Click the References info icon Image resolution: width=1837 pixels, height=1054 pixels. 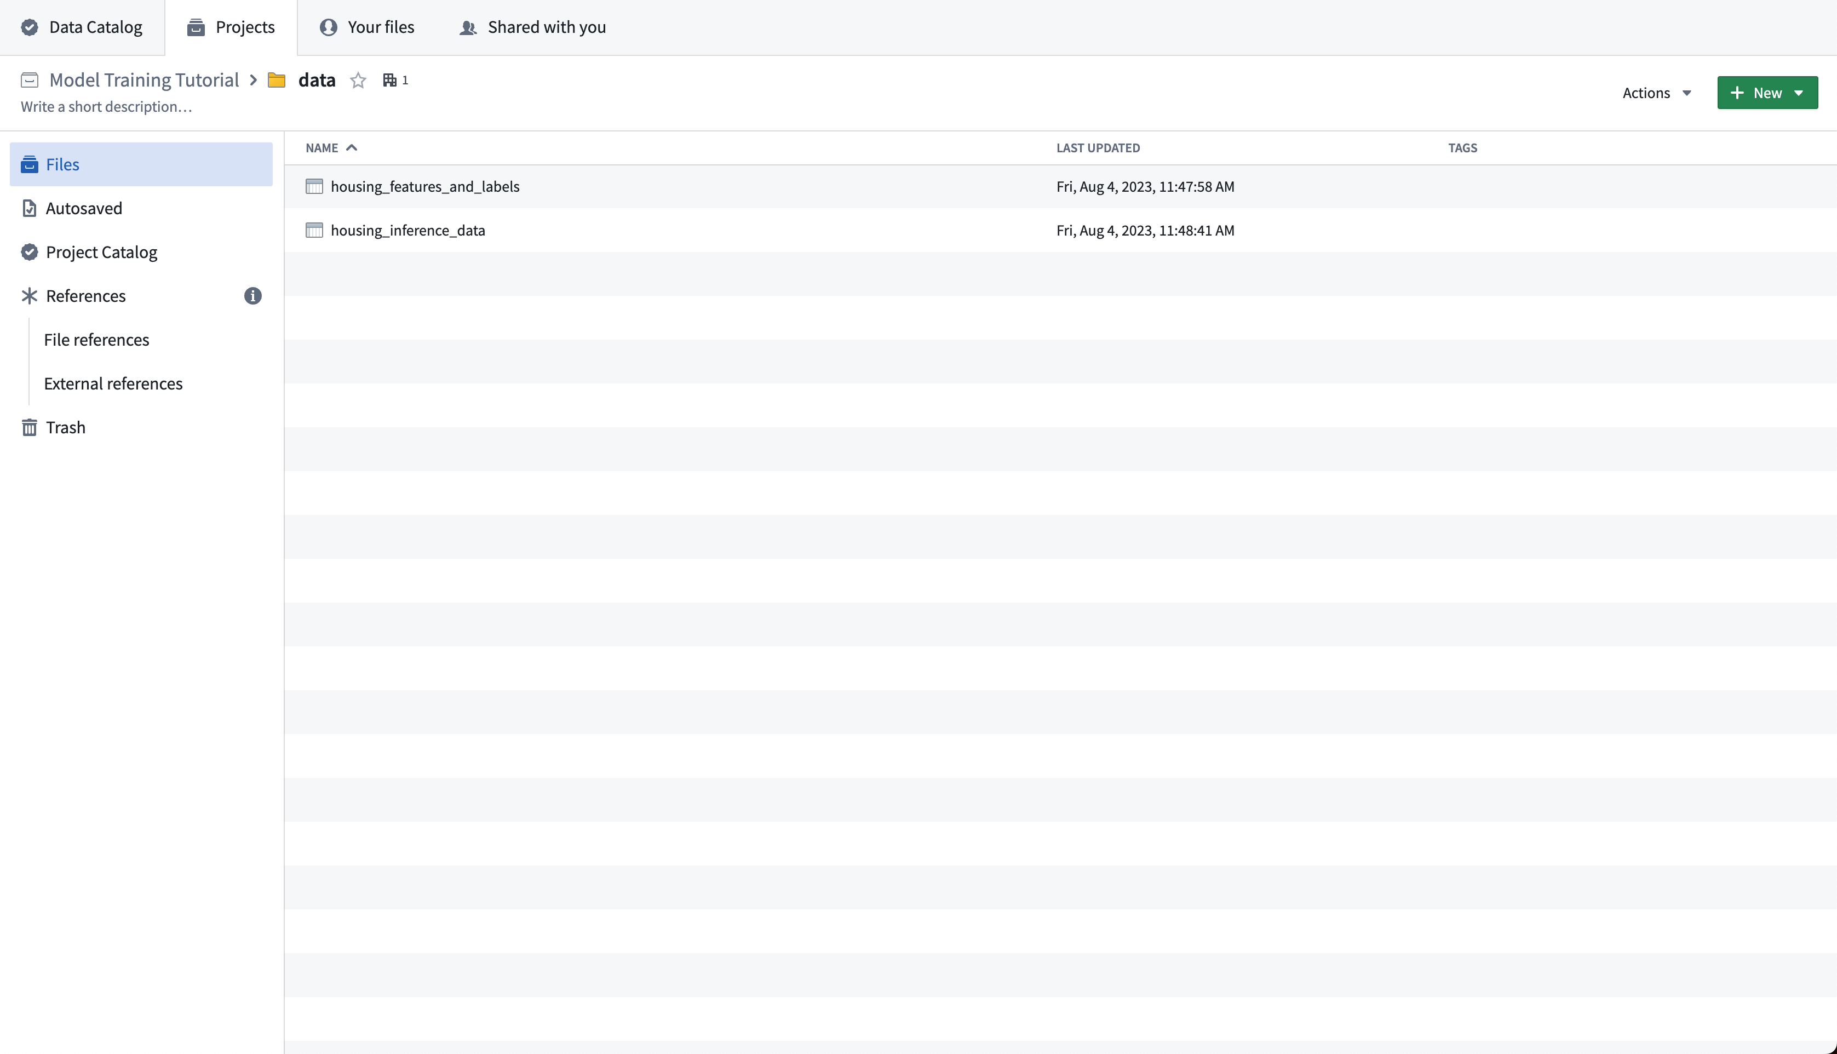[x=251, y=295]
